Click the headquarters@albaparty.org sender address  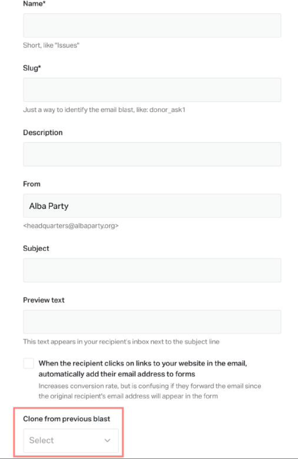pos(71,226)
